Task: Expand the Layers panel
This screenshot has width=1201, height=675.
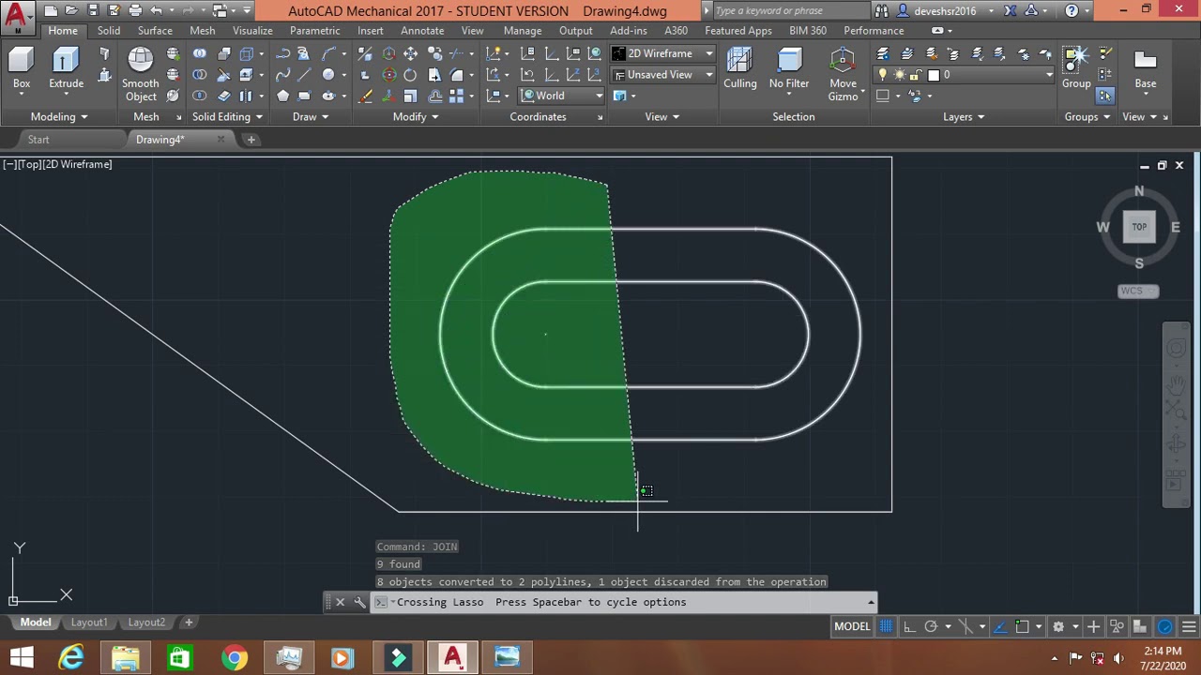Action: pyautogui.click(x=964, y=117)
